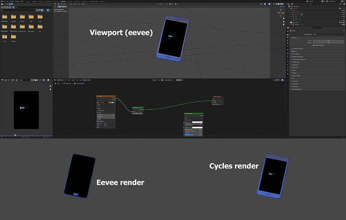Open the Texture properties tab
The width and height of the screenshot is (346, 220).
pyautogui.click(x=287, y=74)
